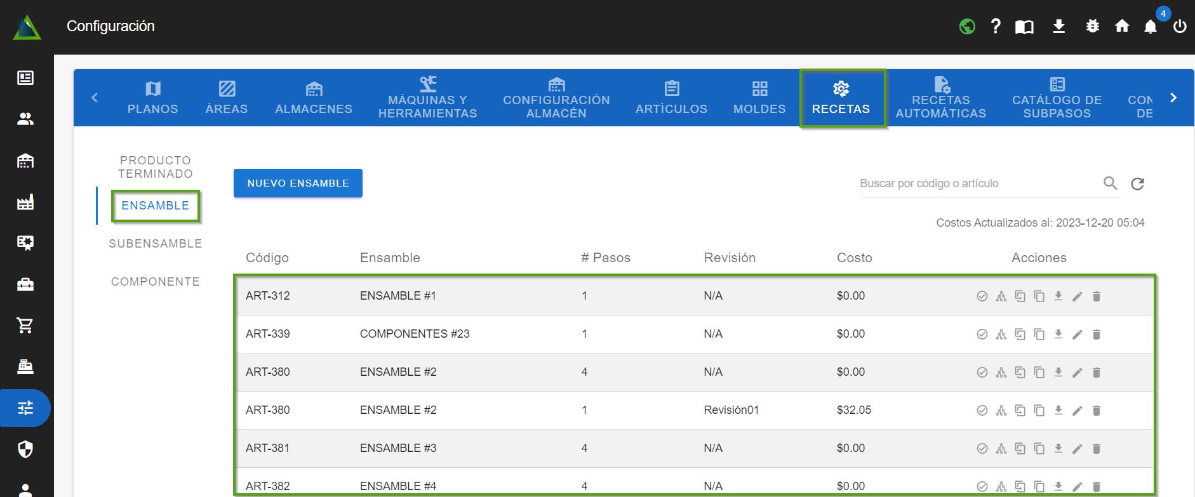Viewport: 1195px width, 497px height.
Task: Toggle check-circle status for ART-312
Action: 982,296
